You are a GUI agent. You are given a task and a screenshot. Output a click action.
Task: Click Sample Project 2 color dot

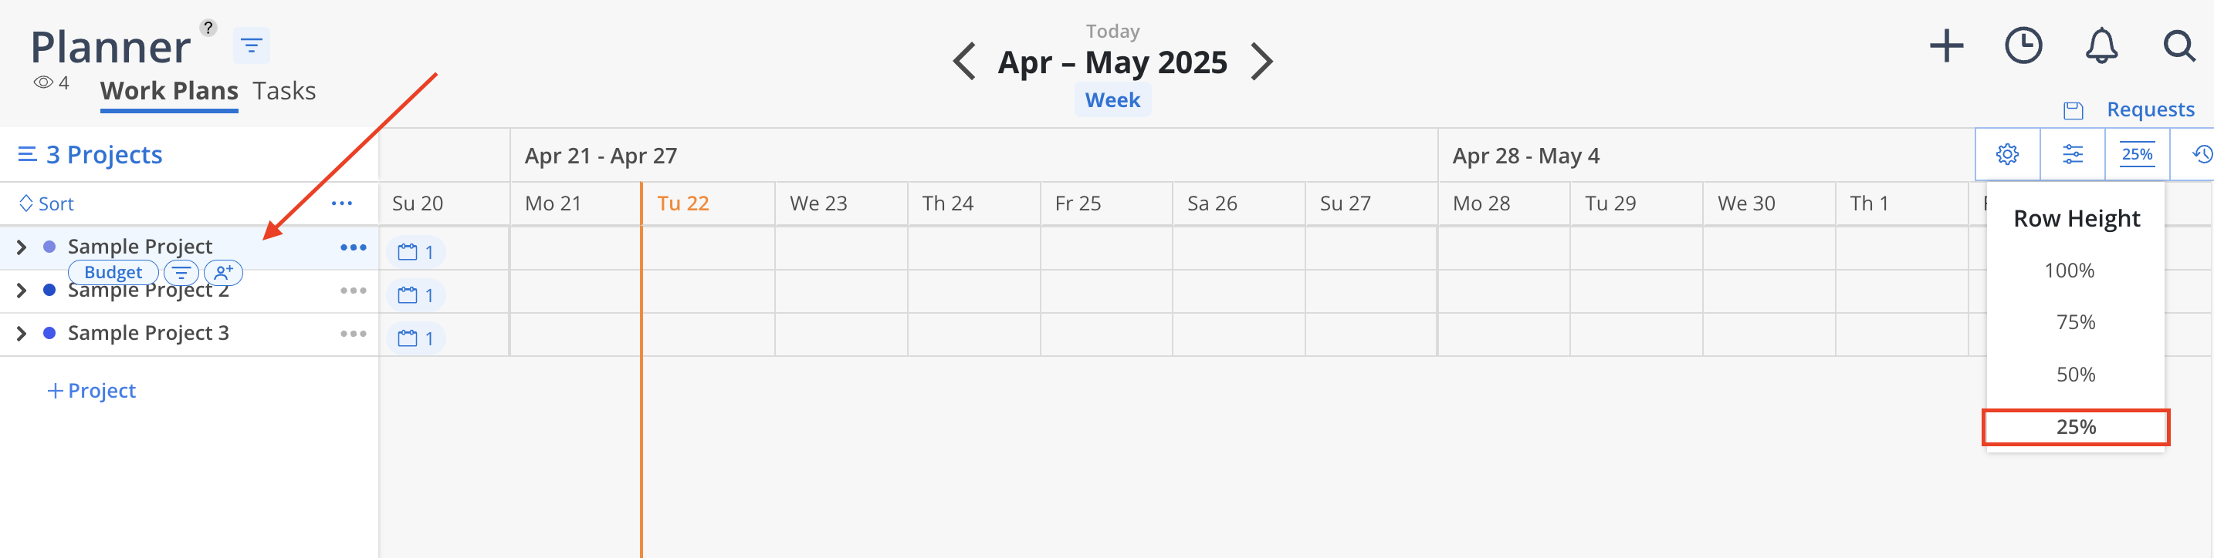click(x=50, y=291)
